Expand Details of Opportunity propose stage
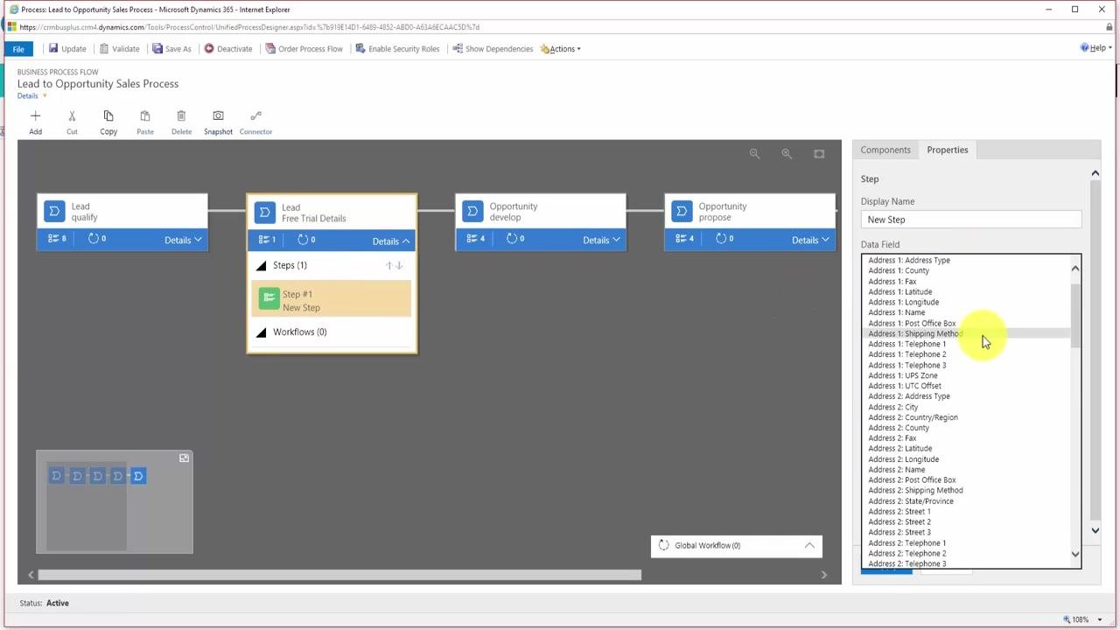The height and width of the screenshot is (630, 1120). (x=810, y=240)
